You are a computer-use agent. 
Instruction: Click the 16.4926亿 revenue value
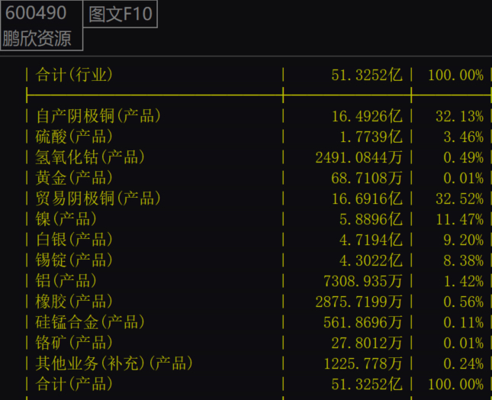tap(367, 117)
